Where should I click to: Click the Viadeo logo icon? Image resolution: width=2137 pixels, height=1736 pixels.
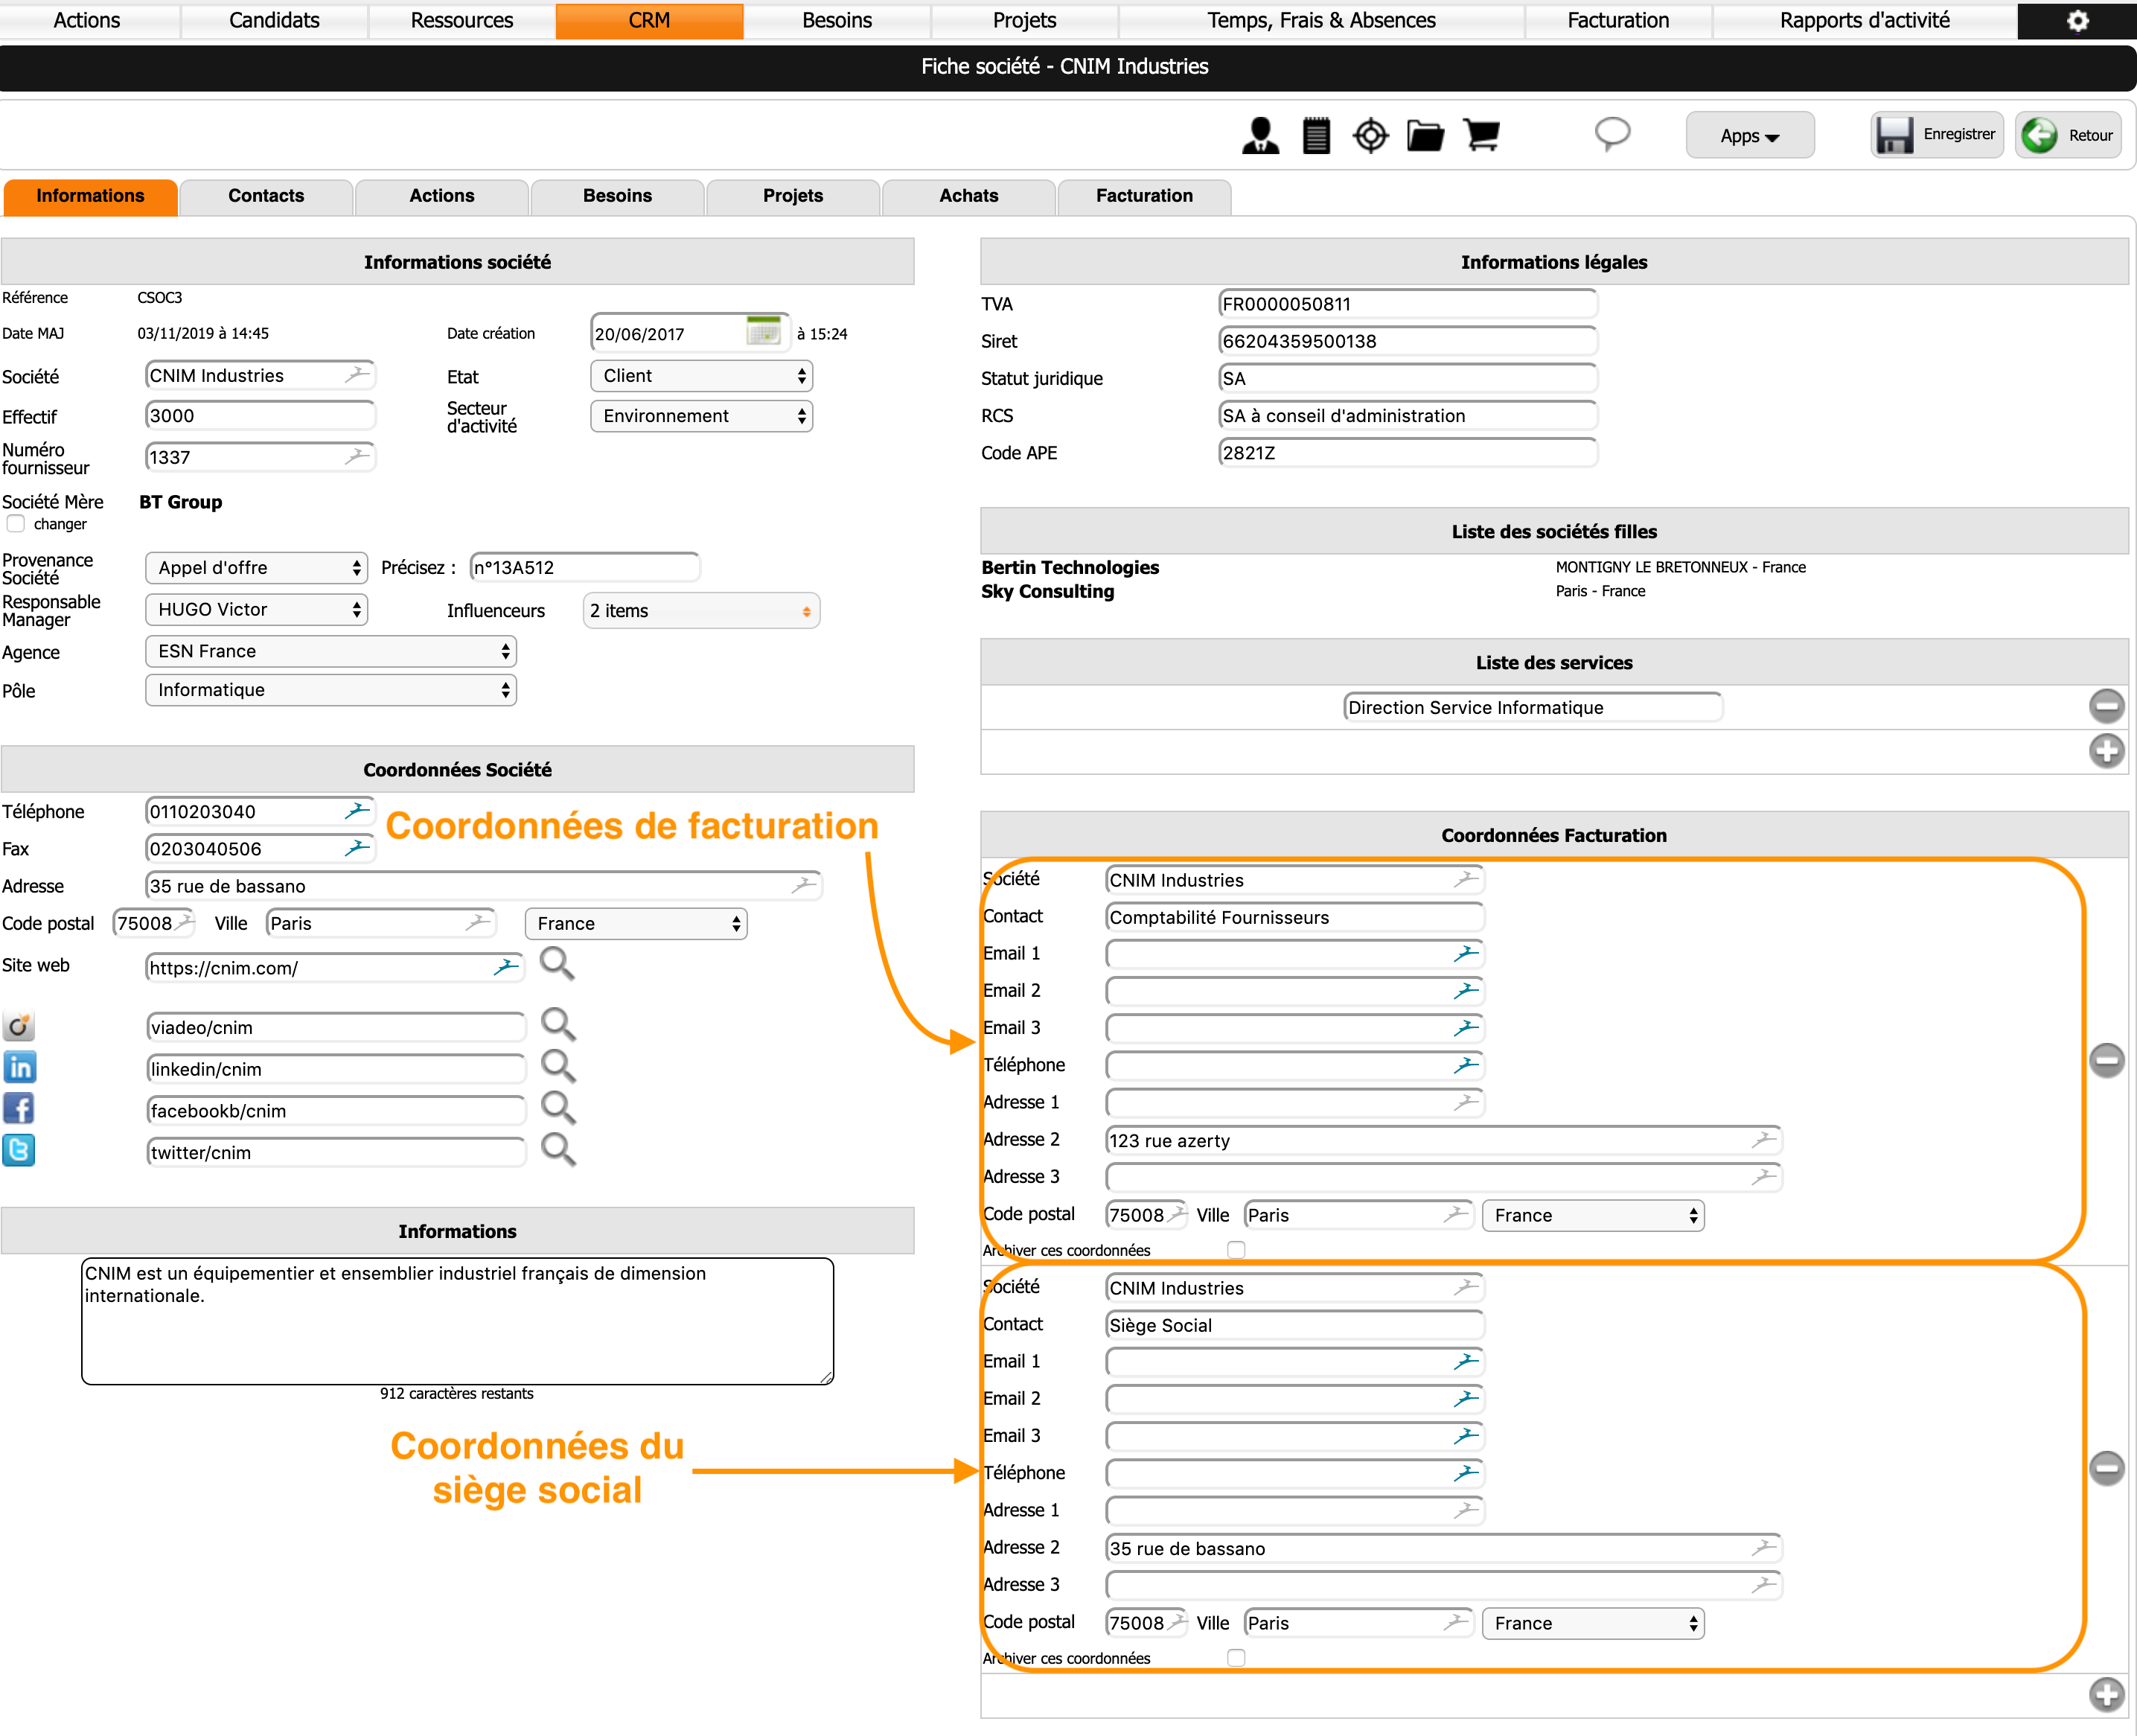(19, 1026)
